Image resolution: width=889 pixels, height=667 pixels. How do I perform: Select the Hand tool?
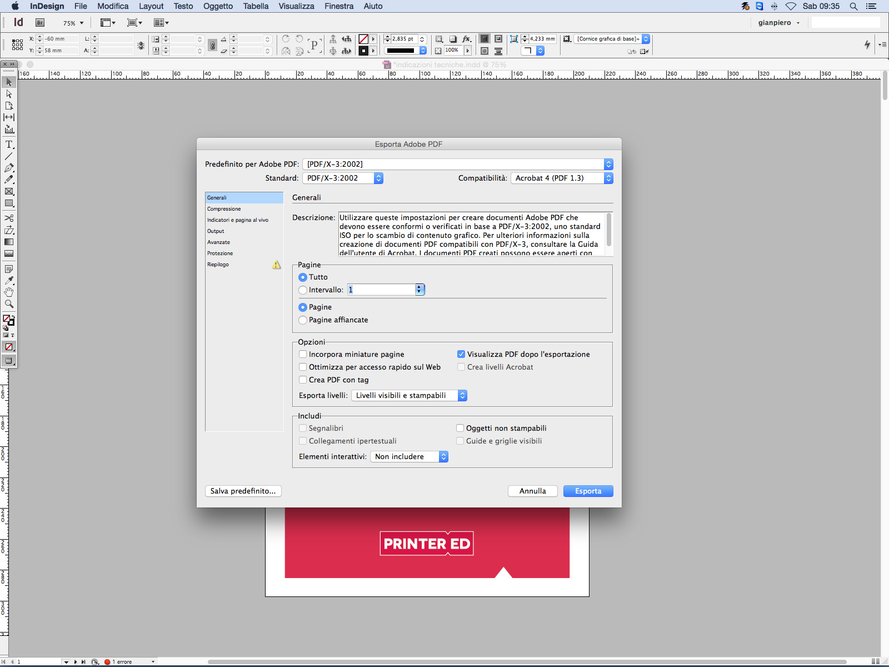tap(9, 292)
